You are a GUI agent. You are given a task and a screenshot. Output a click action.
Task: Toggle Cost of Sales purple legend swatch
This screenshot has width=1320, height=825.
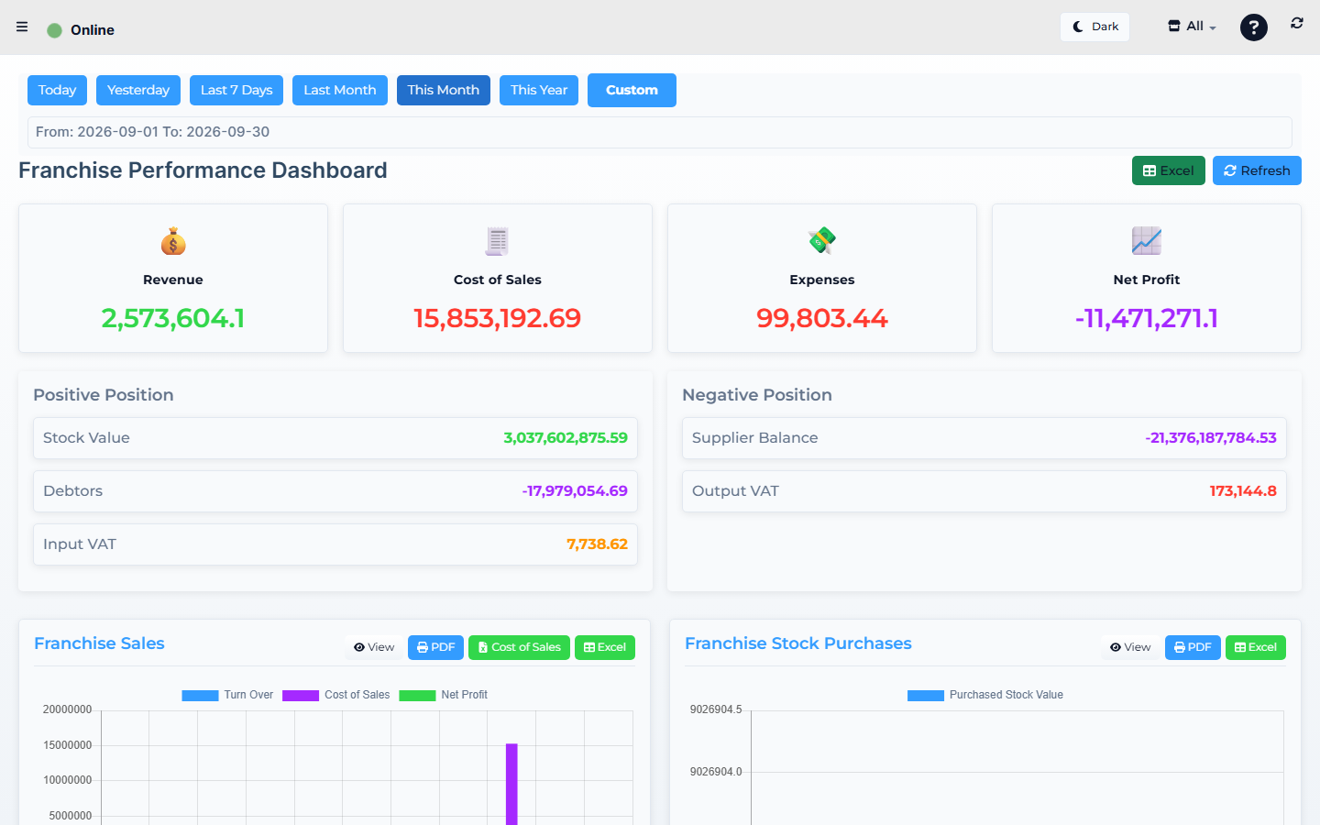(x=301, y=696)
